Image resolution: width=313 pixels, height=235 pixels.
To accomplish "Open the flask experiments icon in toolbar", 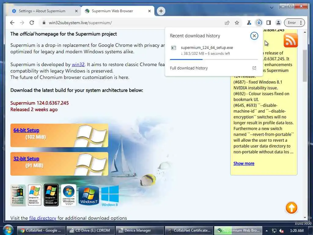I will (249, 23).
